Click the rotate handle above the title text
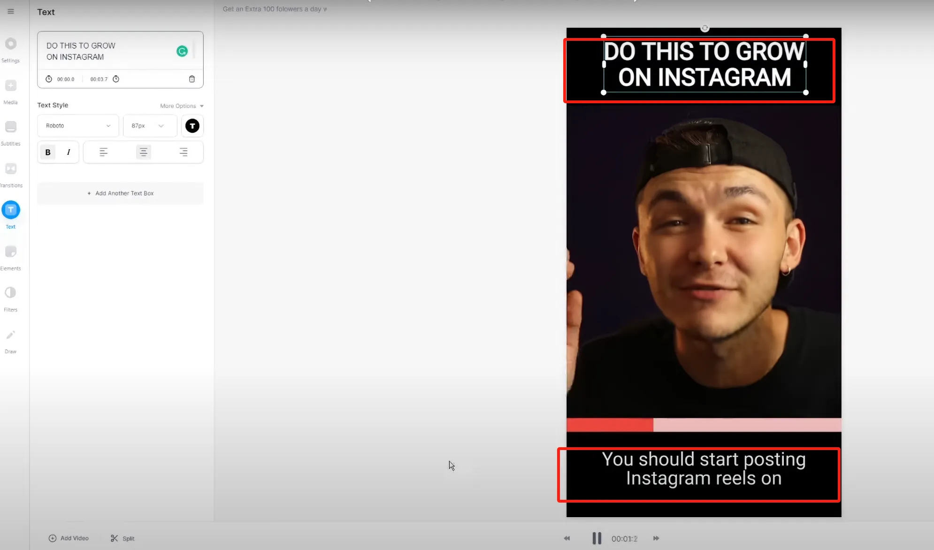Screen dimensions: 934x550 coord(704,28)
